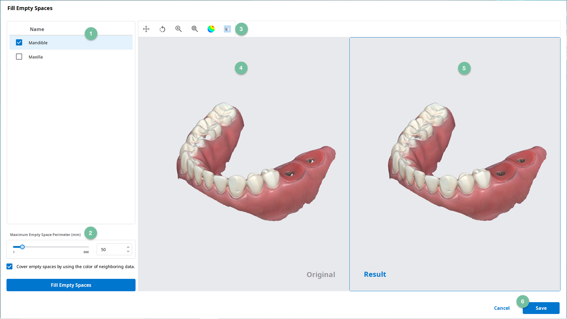Select the Pan move tool

coord(146,29)
